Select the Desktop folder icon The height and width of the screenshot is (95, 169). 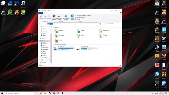pos(78,31)
